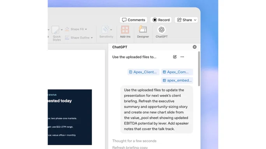Open the ChatGPT ribbon add-in

161,32
